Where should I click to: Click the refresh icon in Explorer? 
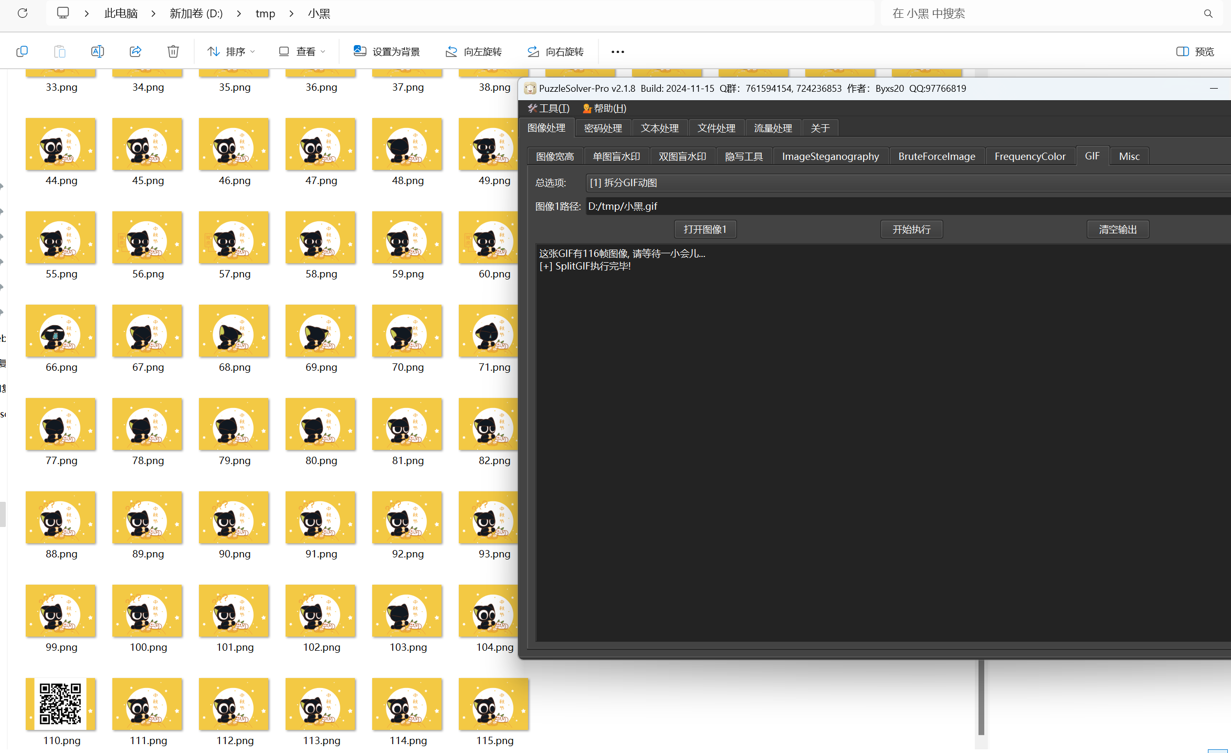pos(23,13)
